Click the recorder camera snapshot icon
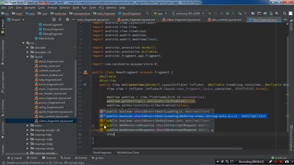Screen dimensions: 294x165 (x=287, y=162)
